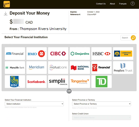Pick the RBC Royal Bank logo
Screen dimensions: 139x127
[15, 82]
